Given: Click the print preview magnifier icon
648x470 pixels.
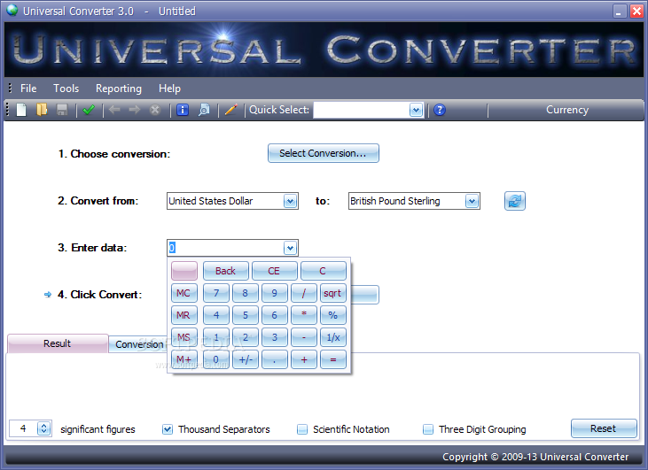Looking at the screenshot, I should (204, 110).
